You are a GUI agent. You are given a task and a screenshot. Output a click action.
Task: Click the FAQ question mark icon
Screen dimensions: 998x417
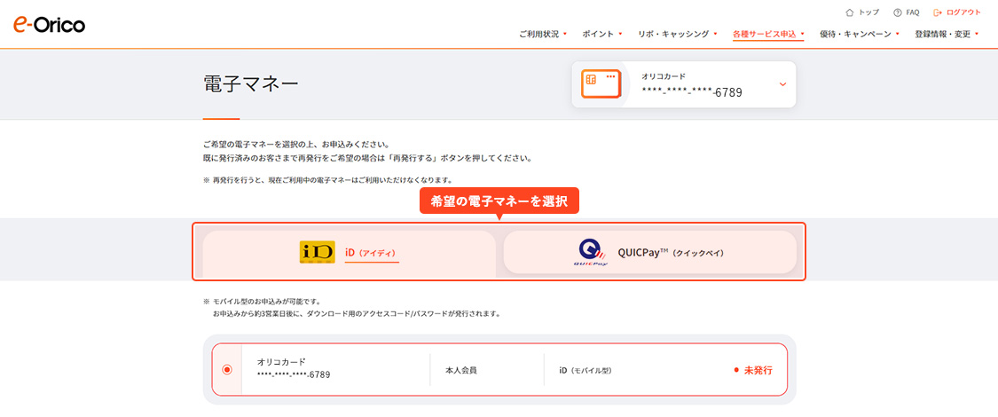coord(898,12)
